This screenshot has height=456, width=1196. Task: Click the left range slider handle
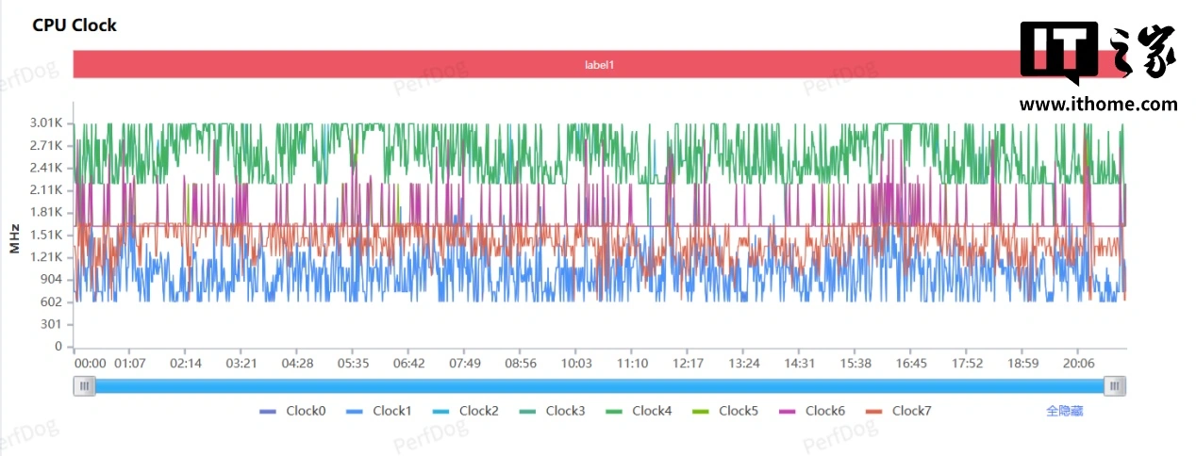(85, 386)
